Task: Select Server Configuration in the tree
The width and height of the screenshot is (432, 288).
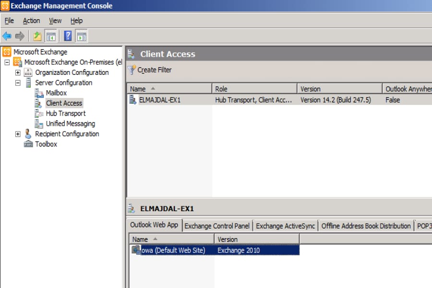Action: point(64,83)
